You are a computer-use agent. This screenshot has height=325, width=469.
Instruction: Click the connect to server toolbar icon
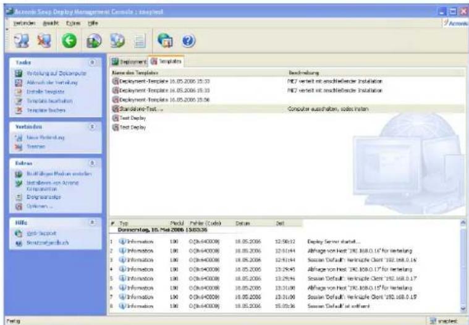22,41
